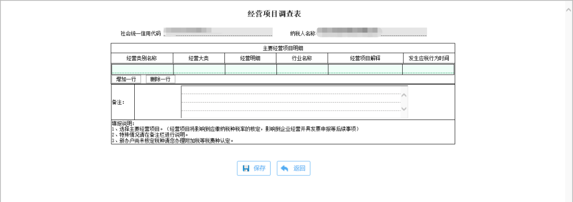The width and height of the screenshot is (573, 202).
Task: Select the 发生应税行为时间 input cell
Action: 428,69
